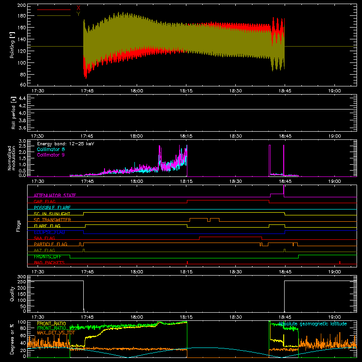Click the 'SC_TRANSMITTER' flag label

coord(52,220)
